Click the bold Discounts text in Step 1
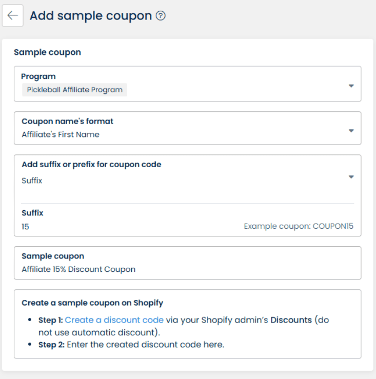The image size is (376, 379). [291, 320]
